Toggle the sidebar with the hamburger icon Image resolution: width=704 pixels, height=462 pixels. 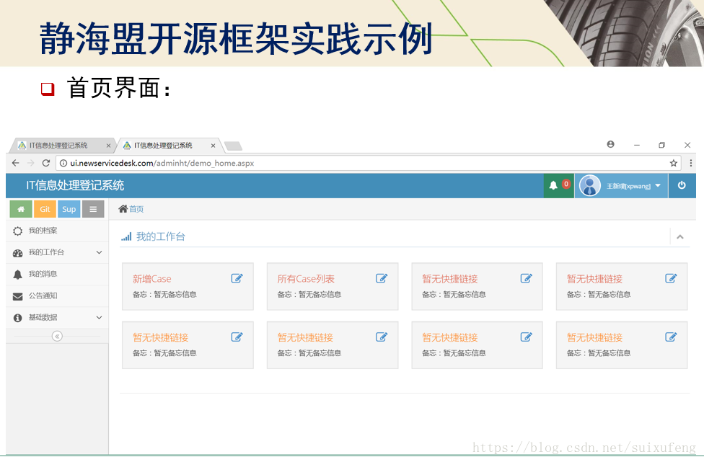pyautogui.click(x=92, y=208)
